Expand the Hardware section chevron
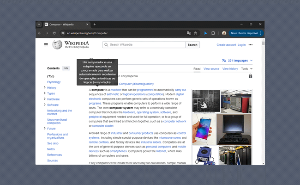Screen dimensions: 300x185 (x=45, y=99)
